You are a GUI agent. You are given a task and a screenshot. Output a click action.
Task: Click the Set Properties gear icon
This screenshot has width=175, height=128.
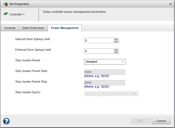tap(6, 4)
